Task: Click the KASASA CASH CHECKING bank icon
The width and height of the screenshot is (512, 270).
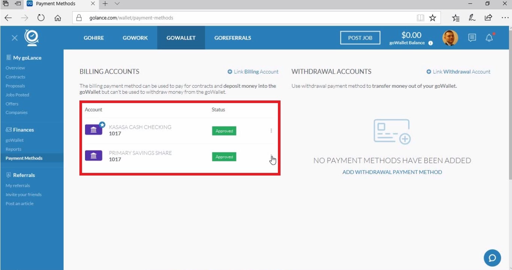Action: pyautogui.click(x=94, y=130)
